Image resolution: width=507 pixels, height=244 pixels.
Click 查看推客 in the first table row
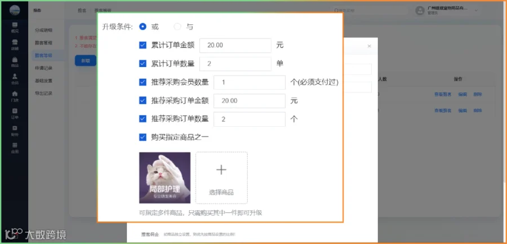(443, 95)
